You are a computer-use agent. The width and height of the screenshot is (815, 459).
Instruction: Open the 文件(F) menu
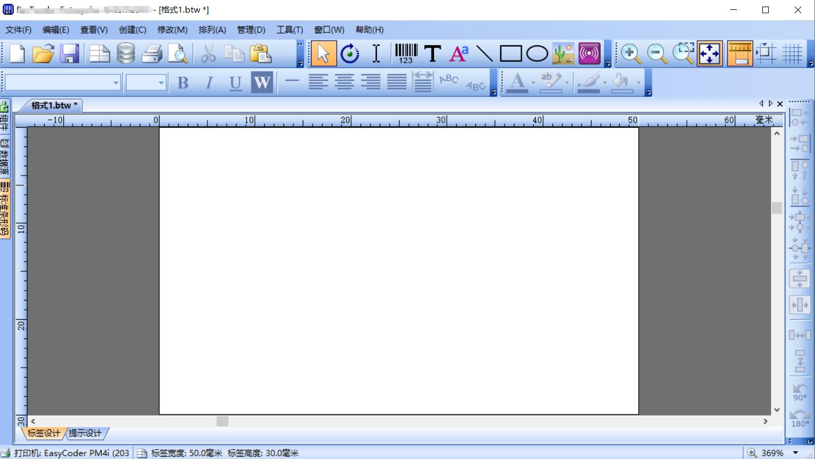pyautogui.click(x=18, y=30)
